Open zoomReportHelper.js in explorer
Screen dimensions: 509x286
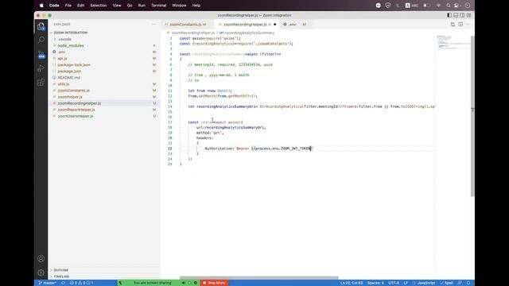coord(76,110)
